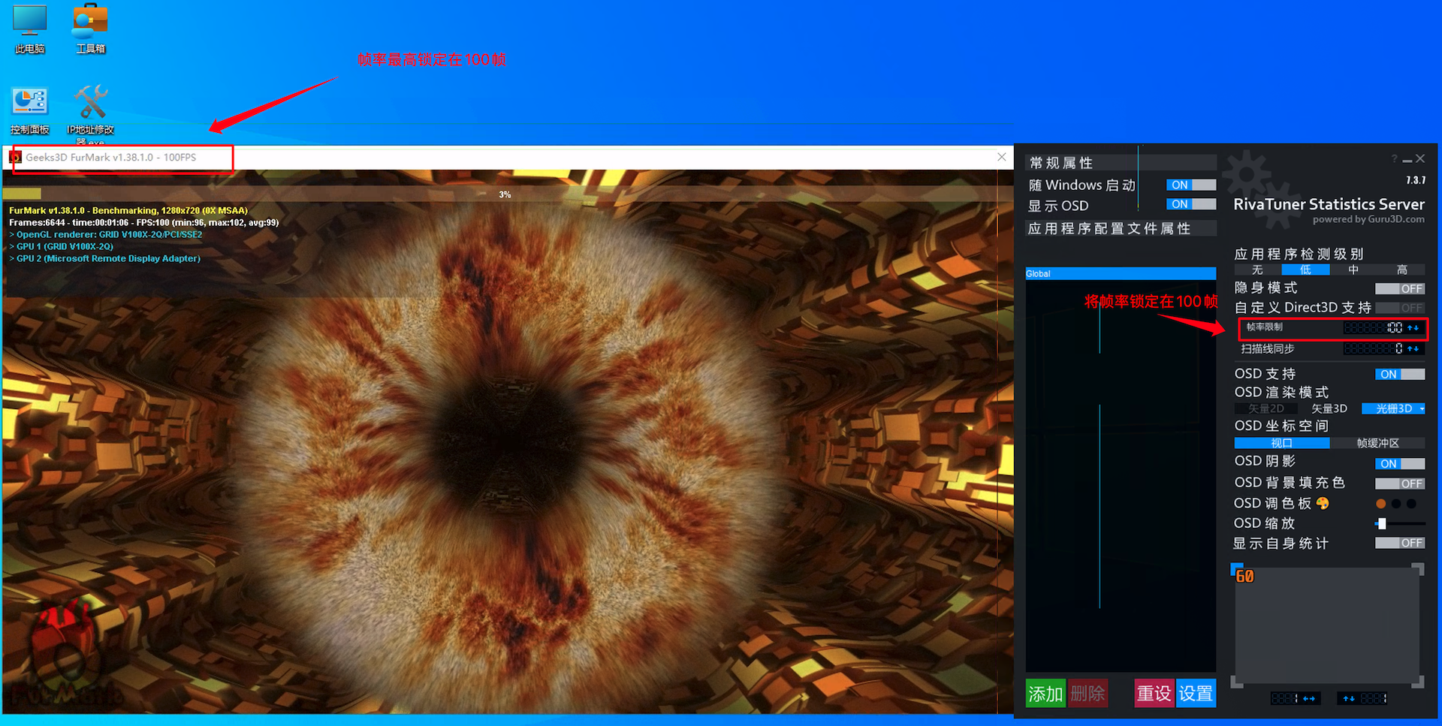Click the orange OSD palette color swatch

[x=1380, y=504]
